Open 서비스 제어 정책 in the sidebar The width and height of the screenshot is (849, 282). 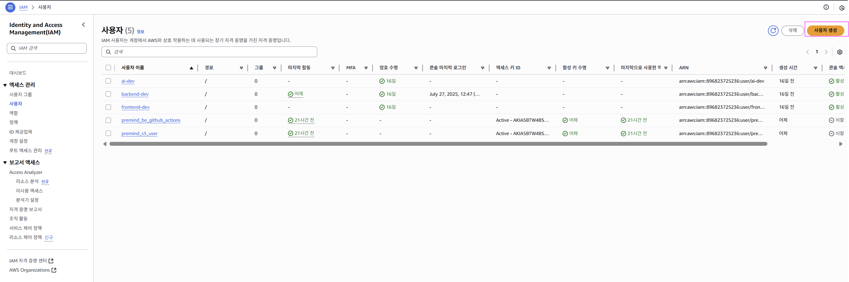click(25, 228)
